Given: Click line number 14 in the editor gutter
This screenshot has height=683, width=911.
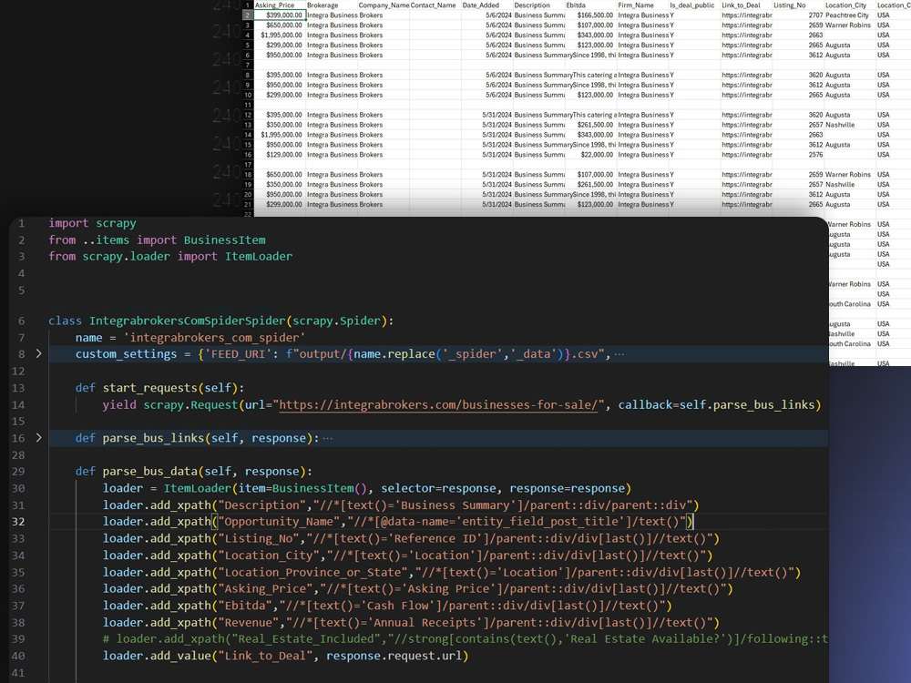Looking at the screenshot, I should (x=18, y=405).
